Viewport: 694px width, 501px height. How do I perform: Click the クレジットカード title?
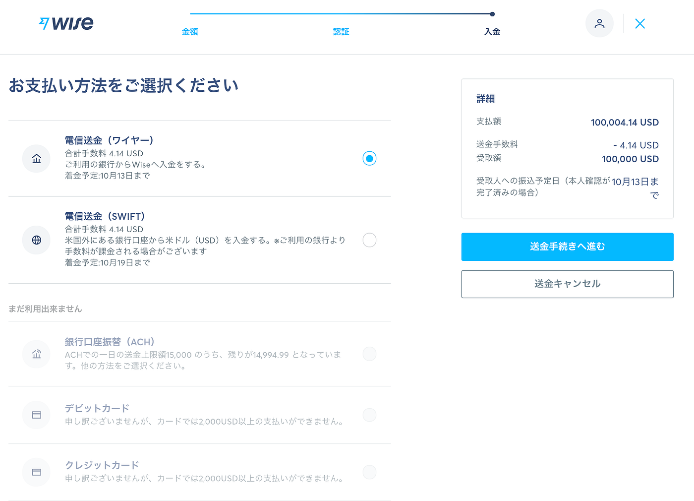coord(102,465)
